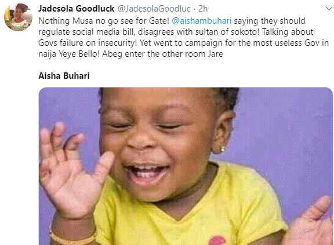The image size is (334, 245).
Task: Click the Jadesola Goodluck display name
Action: 77,9
